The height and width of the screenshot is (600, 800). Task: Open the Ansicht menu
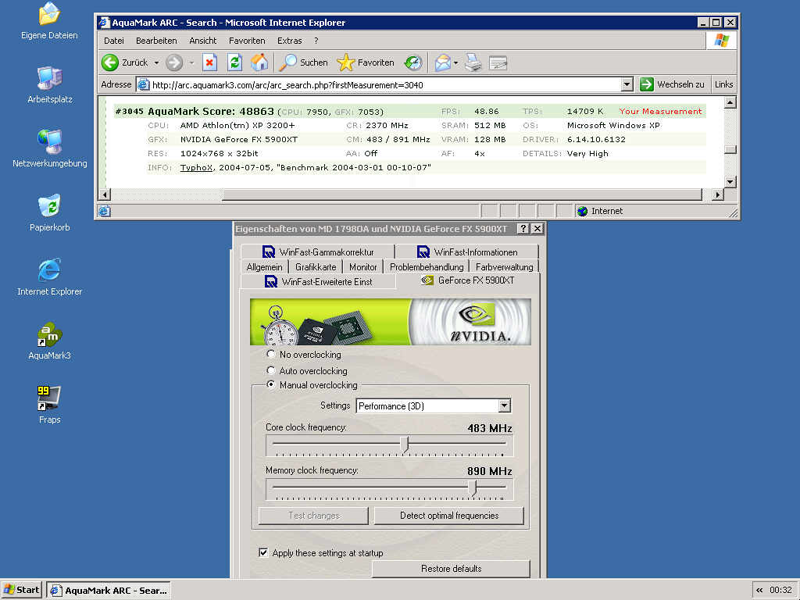tap(202, 41)
